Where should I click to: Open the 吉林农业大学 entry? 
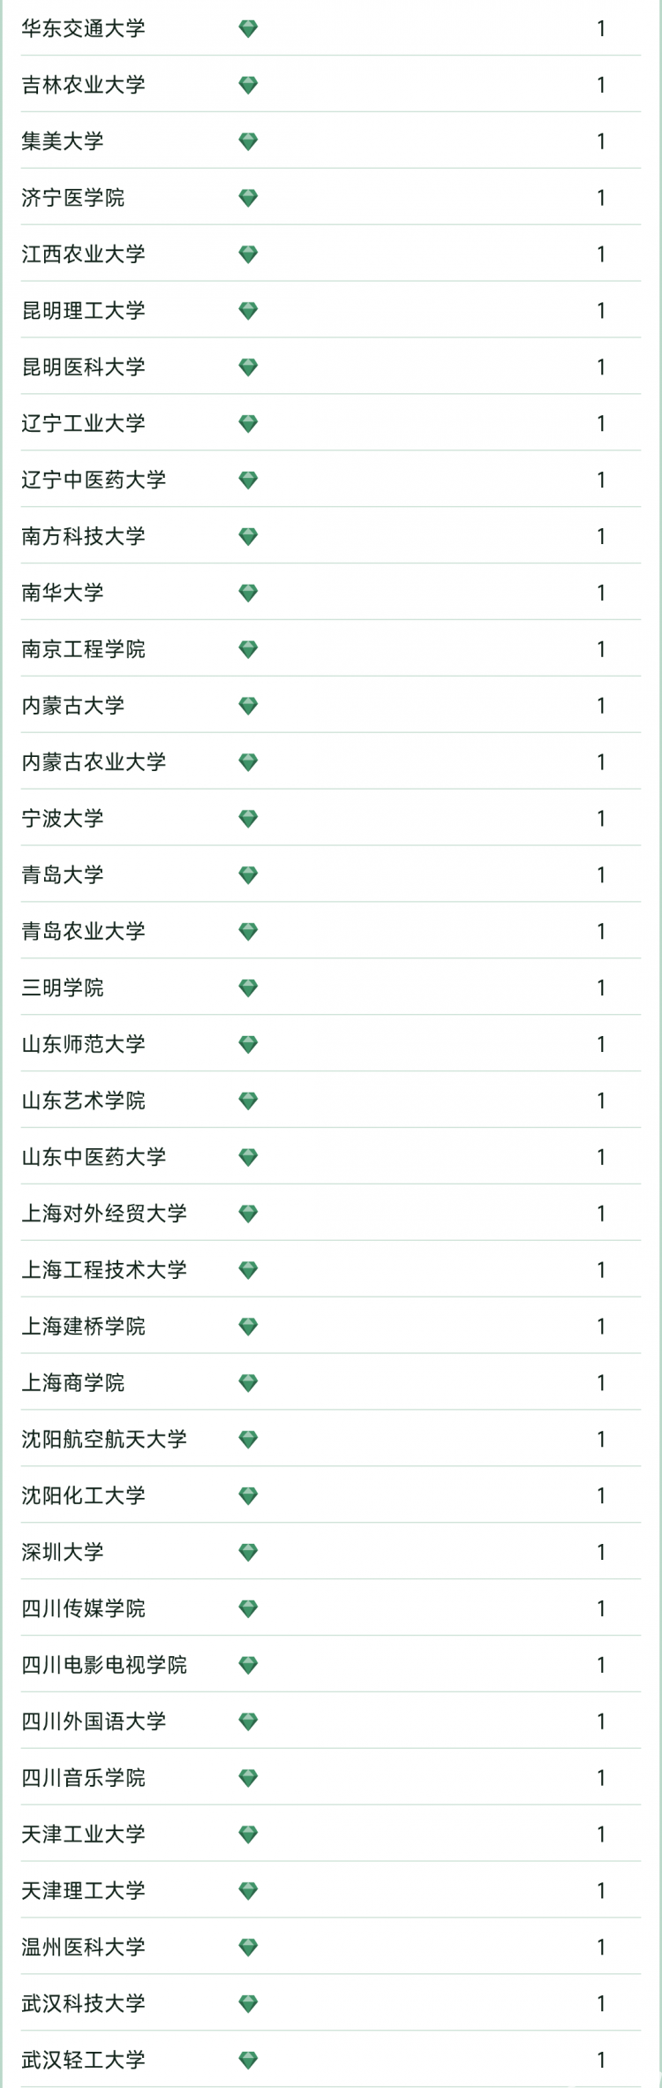[x=83, y=86]
